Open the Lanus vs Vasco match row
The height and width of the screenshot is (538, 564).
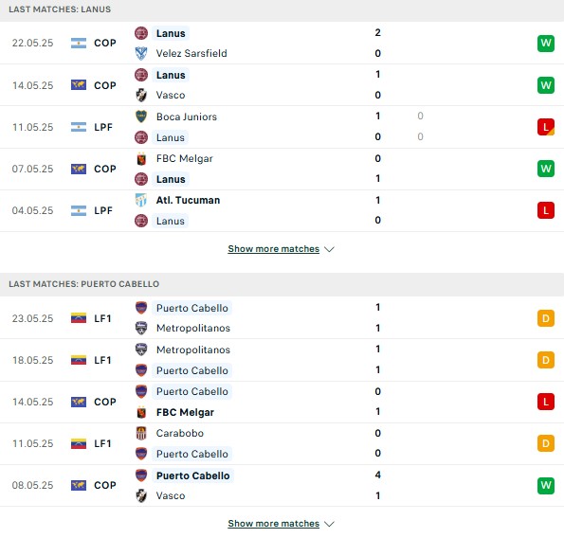[x=282, y=85]
